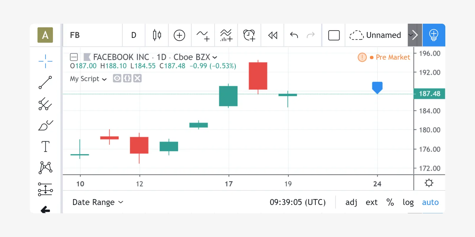This screenshot has width=475, height=237.
Task: Enable ext extended hours toggle
Action: coord(371,202)
